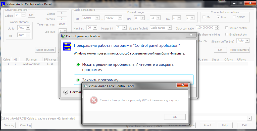The width and height of the screenshot is (257, 131).
Task: Click green arrow beside Закрыть программу
Action: [x=78, y=80]
